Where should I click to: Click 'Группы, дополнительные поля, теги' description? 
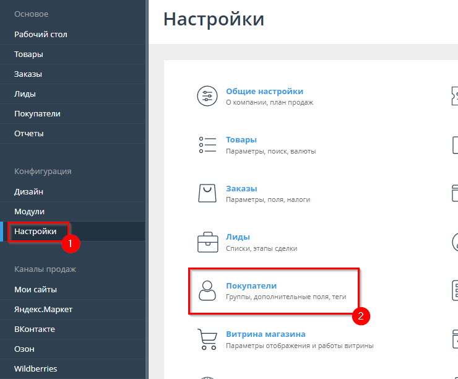click(286, 297)
